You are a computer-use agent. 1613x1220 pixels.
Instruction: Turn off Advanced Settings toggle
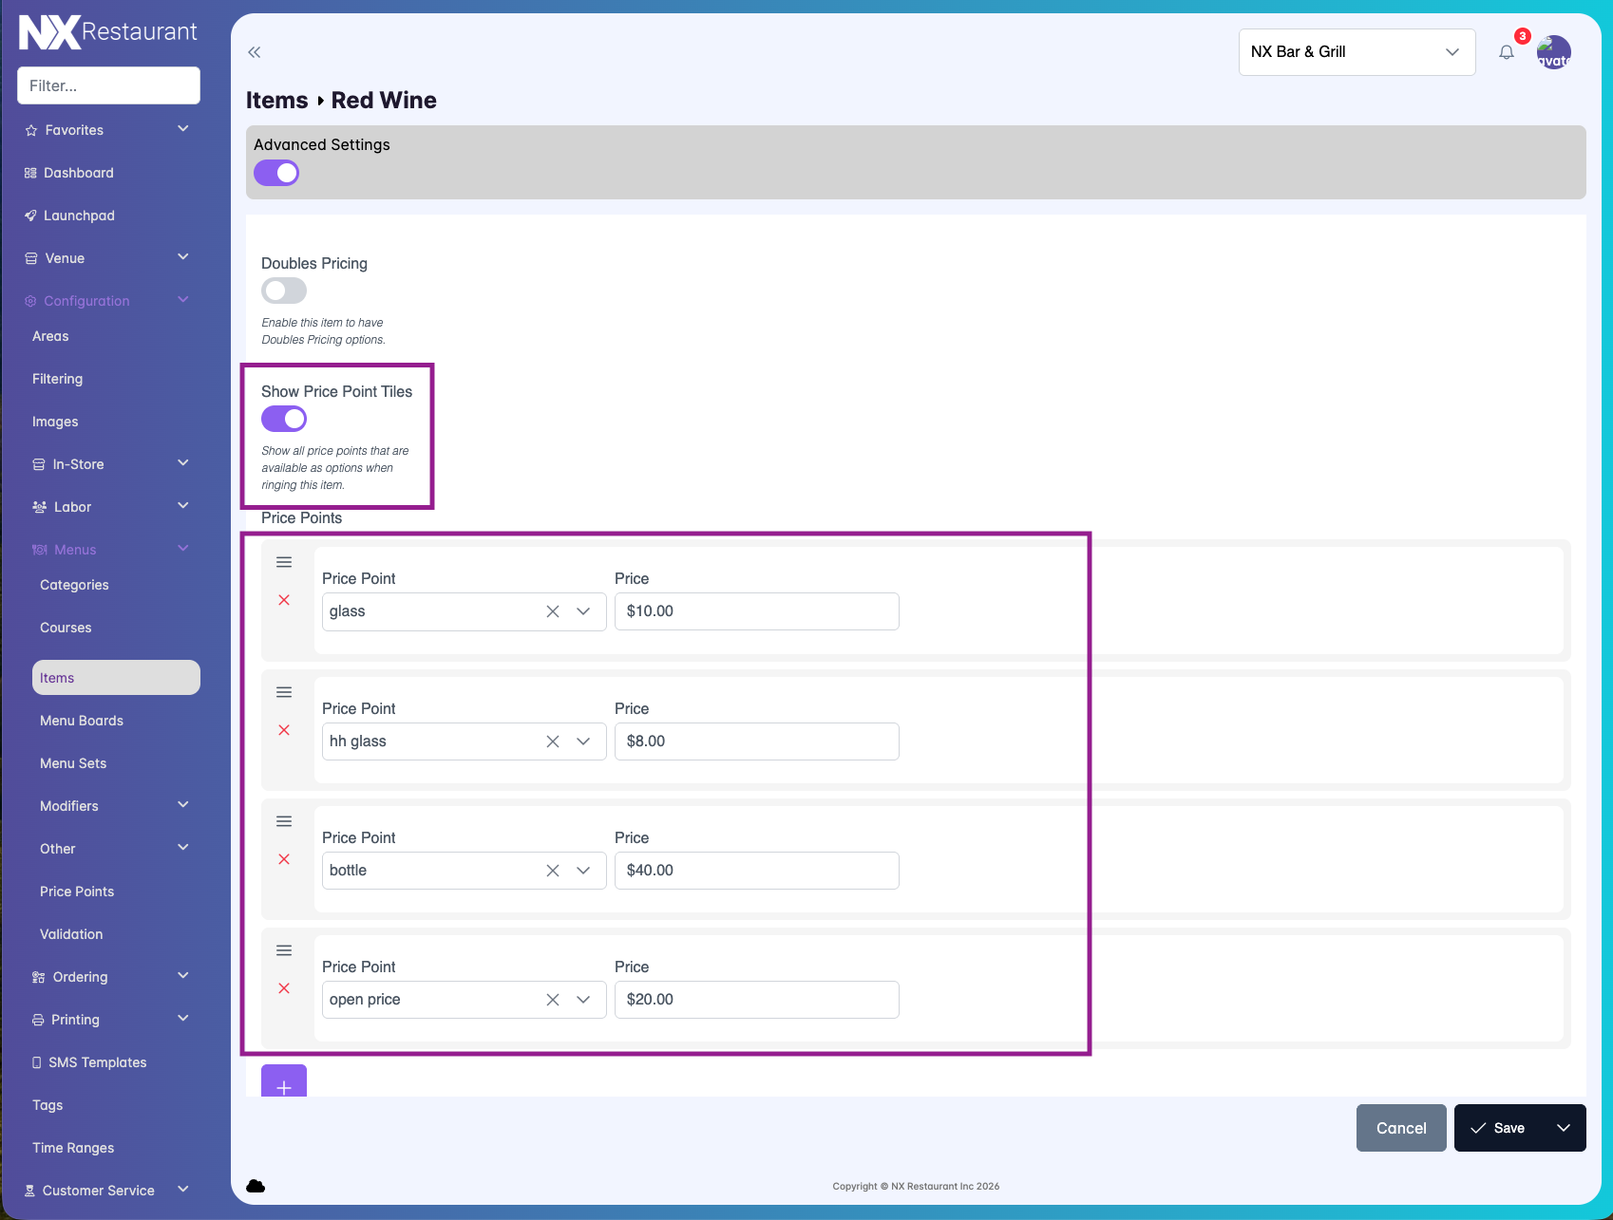tap(276, 173)
